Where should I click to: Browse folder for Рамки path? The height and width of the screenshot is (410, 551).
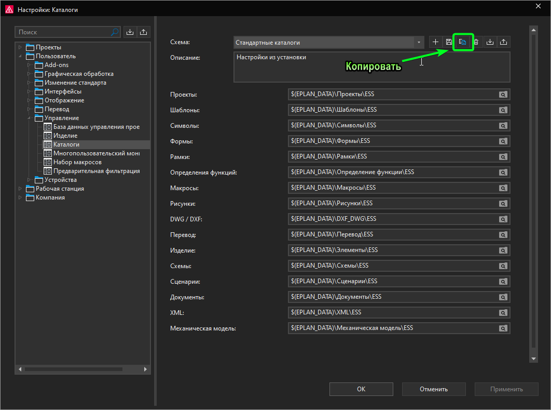click(503, 156)
